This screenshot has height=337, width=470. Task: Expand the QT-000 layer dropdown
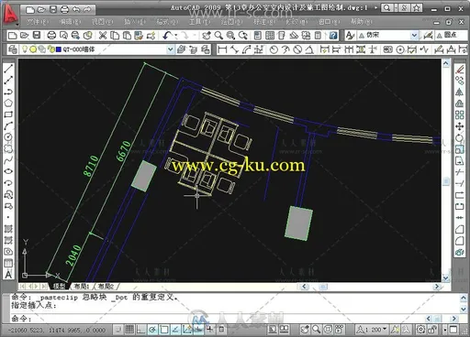(171, 49)
